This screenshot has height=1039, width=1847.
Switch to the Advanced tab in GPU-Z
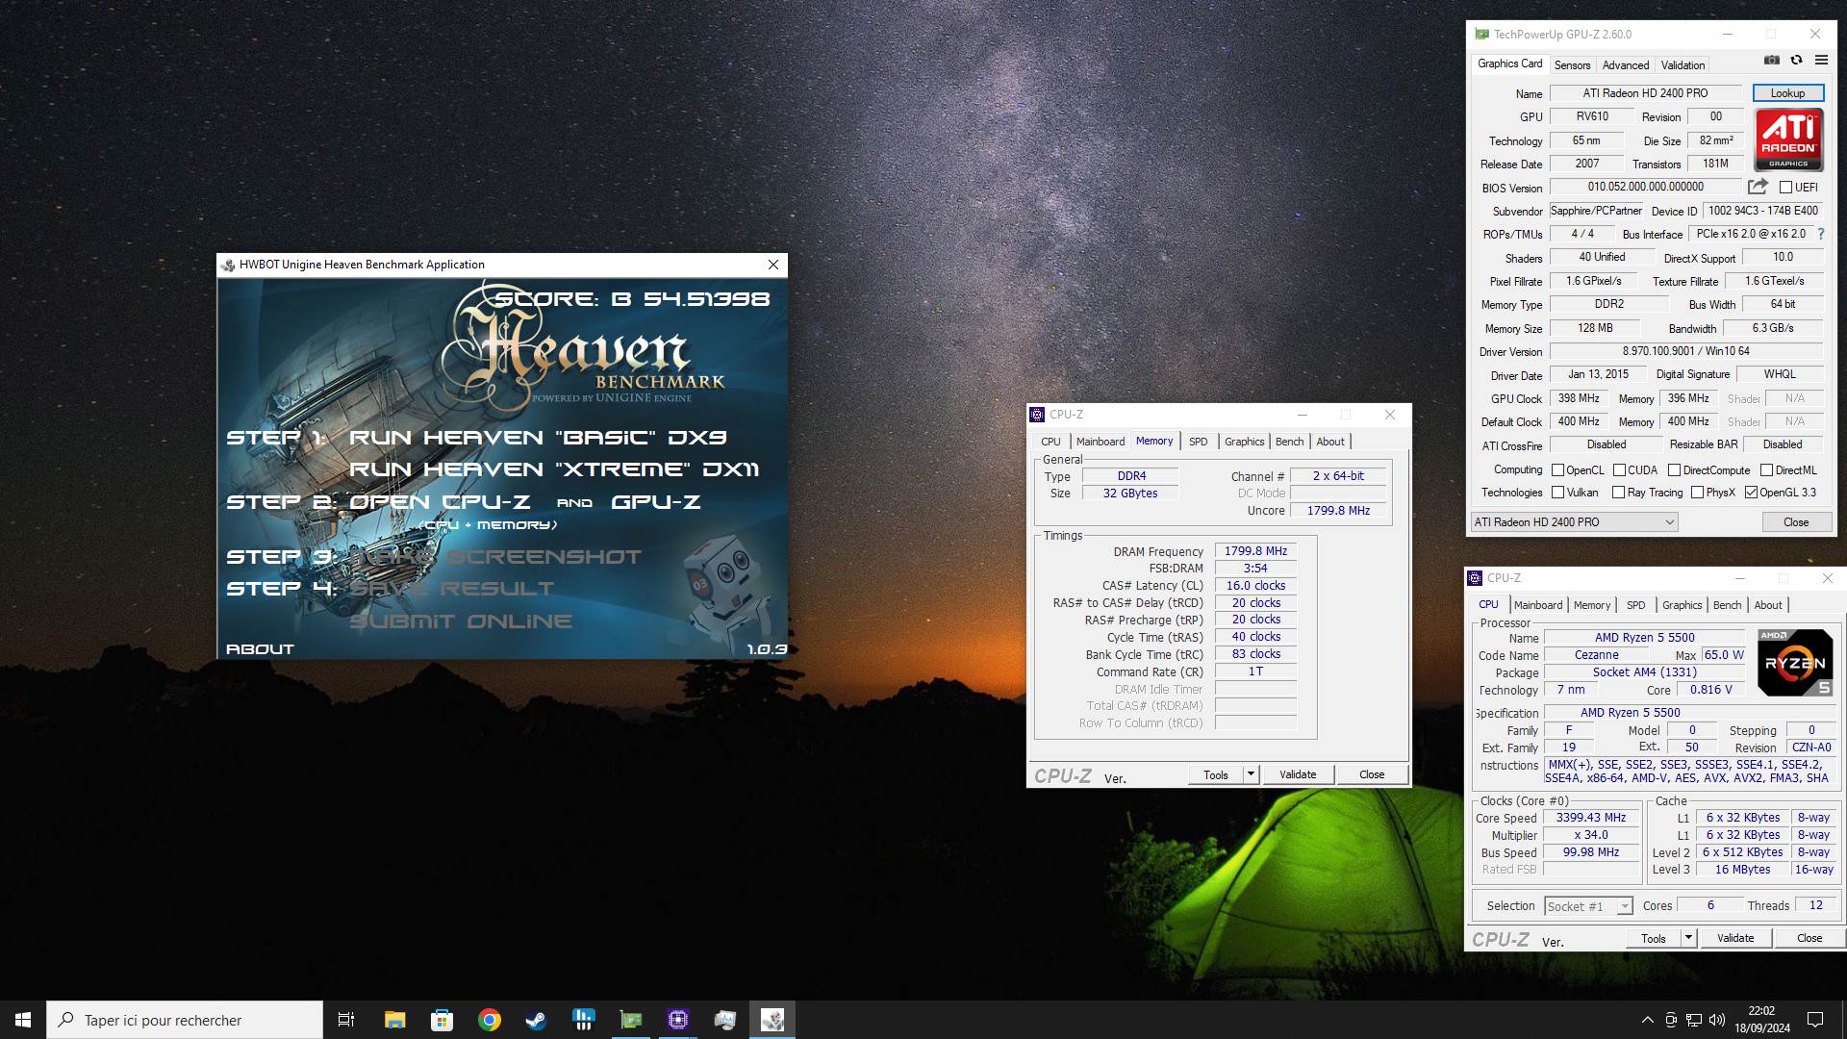click(x=1626, y=65)
